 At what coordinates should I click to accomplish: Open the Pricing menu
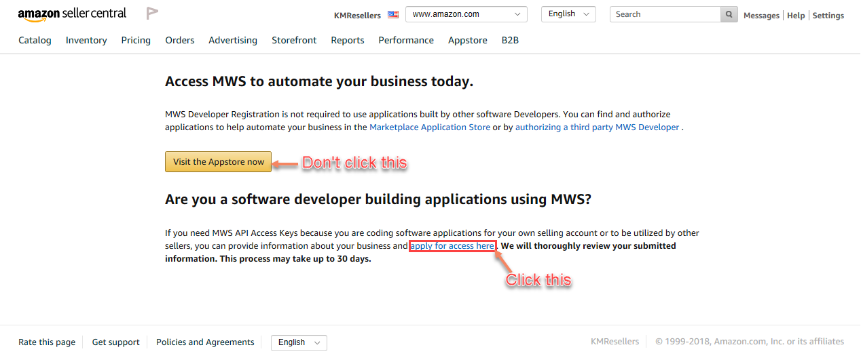pos(136,40)
